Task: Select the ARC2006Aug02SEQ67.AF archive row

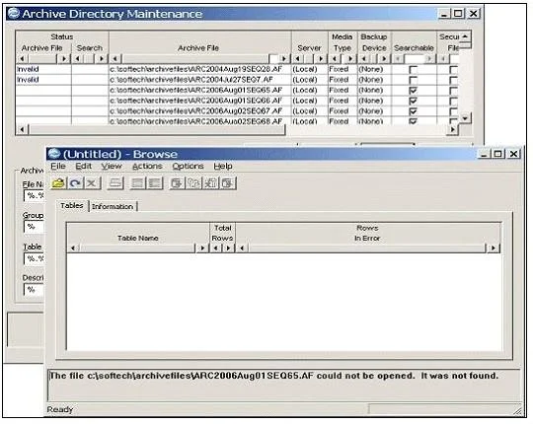Action: click(196, 111)
